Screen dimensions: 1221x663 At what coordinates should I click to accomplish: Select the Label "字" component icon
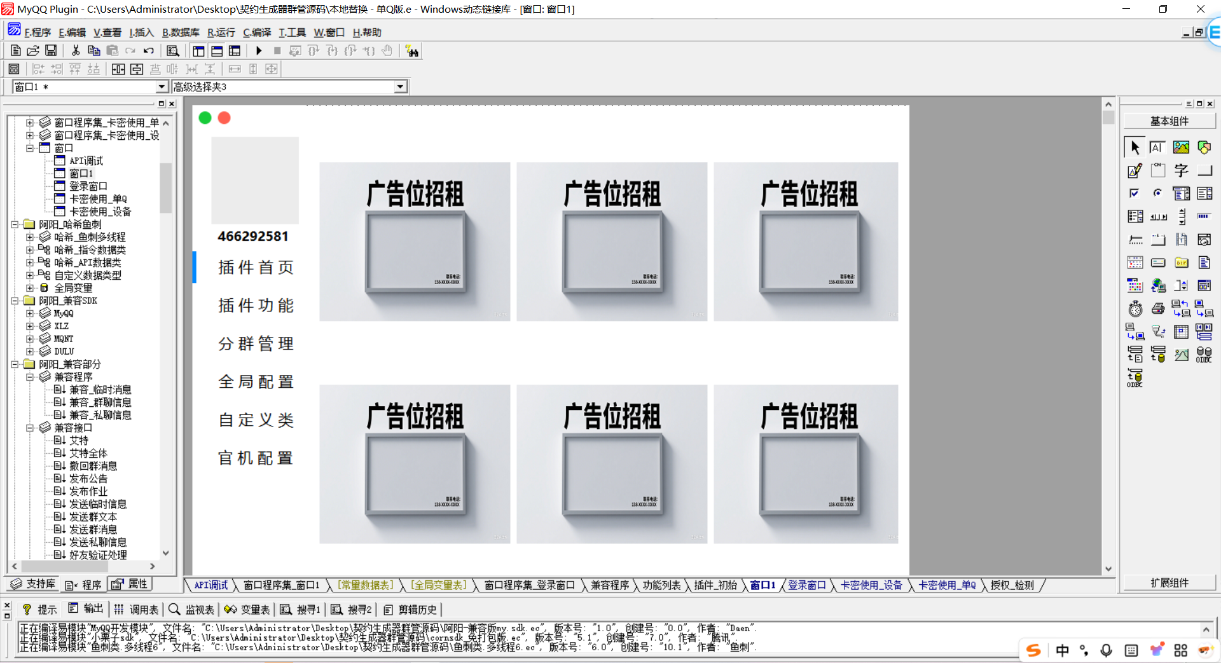1181,170
